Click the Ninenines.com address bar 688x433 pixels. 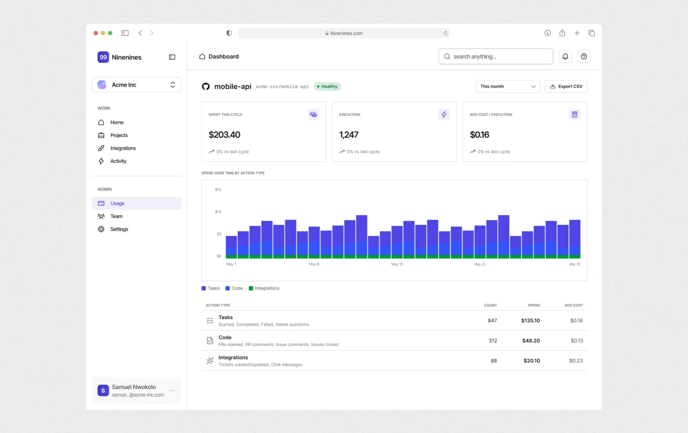344,33
